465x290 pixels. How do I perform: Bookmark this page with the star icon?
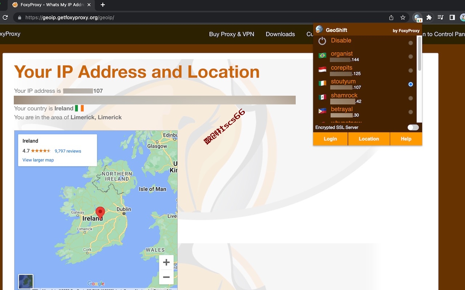[x=403, y=17]
